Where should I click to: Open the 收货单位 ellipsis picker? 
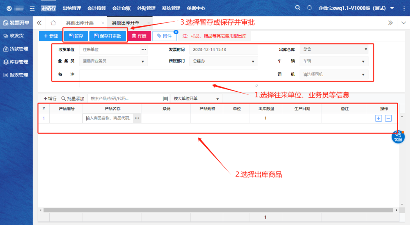pos(144,50)
